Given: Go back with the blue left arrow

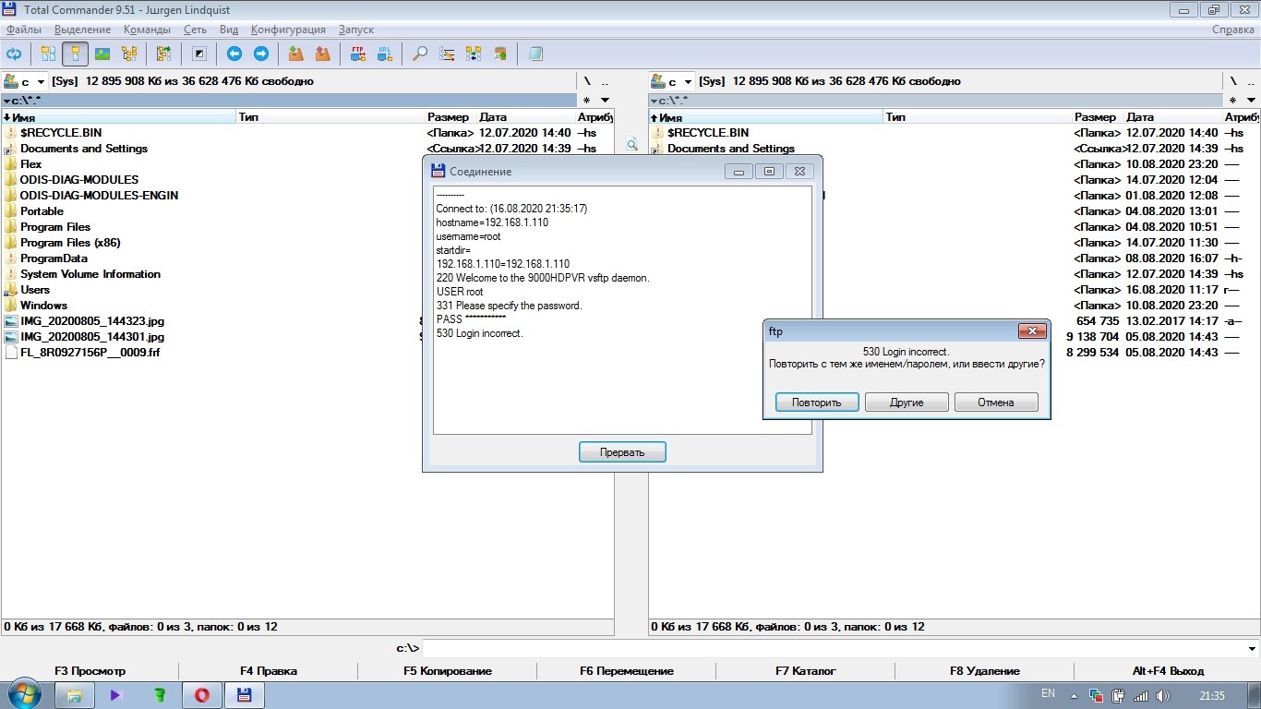Looking at the screenshot, I should (x=234, y=54).
